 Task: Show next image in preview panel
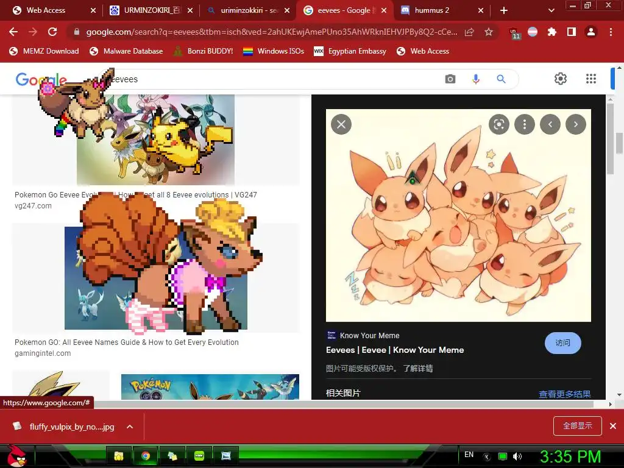[575, 124]
